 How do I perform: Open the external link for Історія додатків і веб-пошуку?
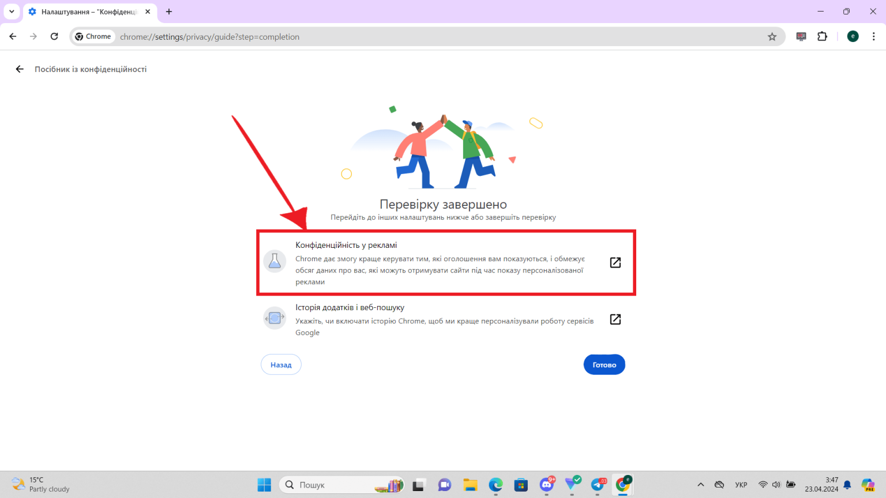tap(615, 319)
